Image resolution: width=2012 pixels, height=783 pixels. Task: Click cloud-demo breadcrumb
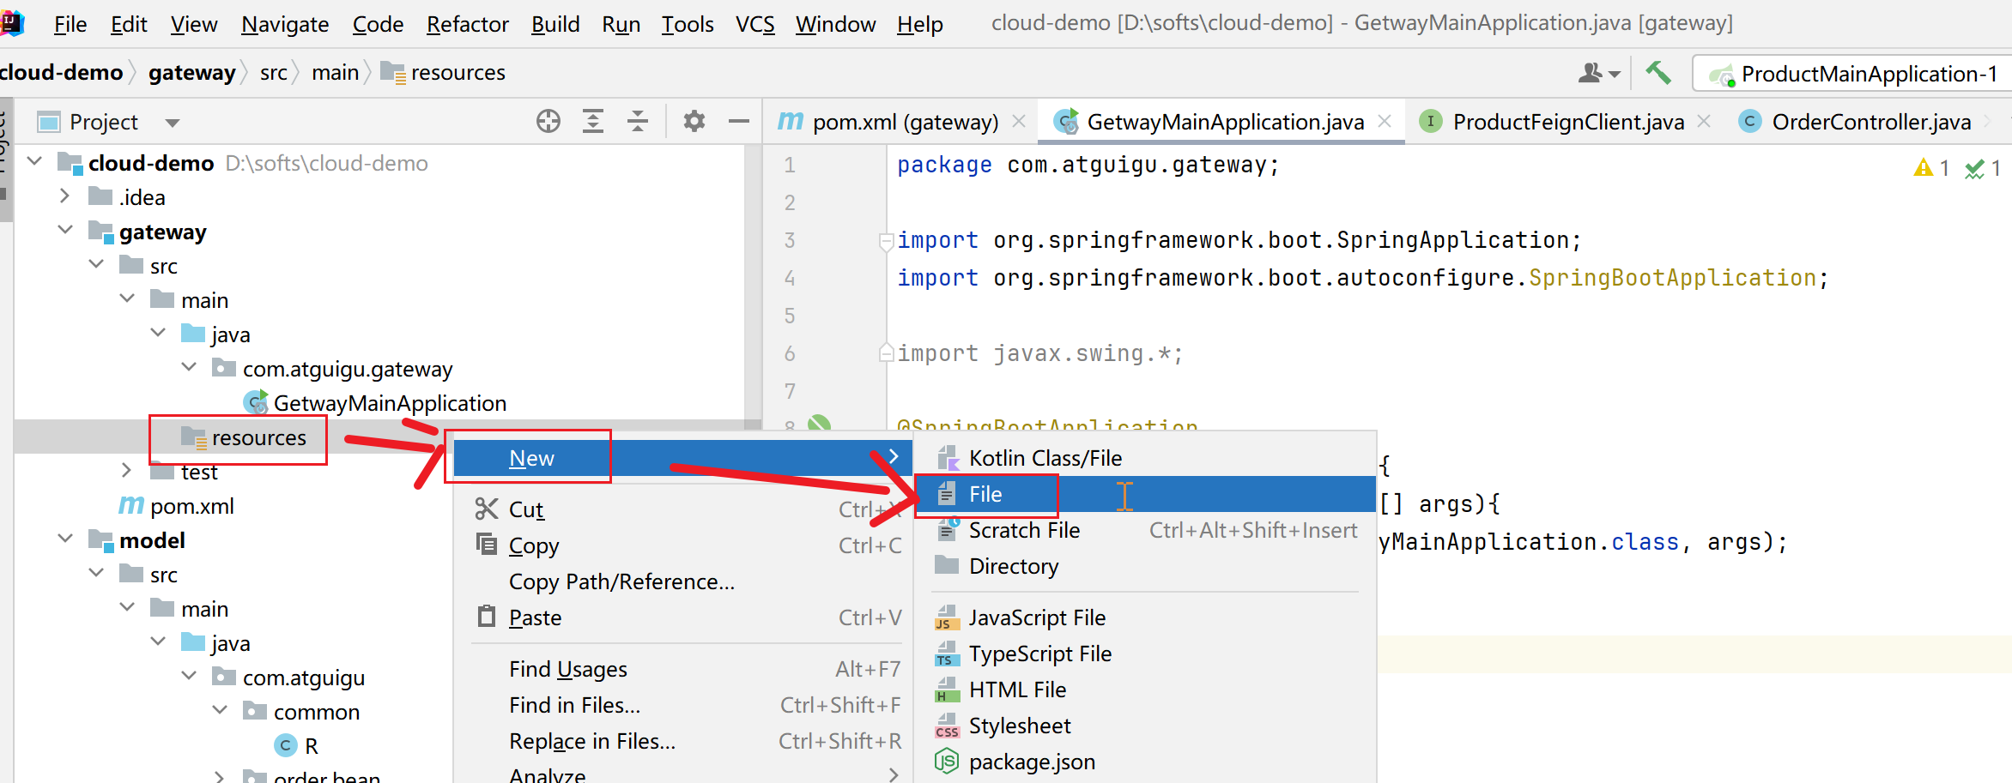pyautogui.click(x=61, y=73)
